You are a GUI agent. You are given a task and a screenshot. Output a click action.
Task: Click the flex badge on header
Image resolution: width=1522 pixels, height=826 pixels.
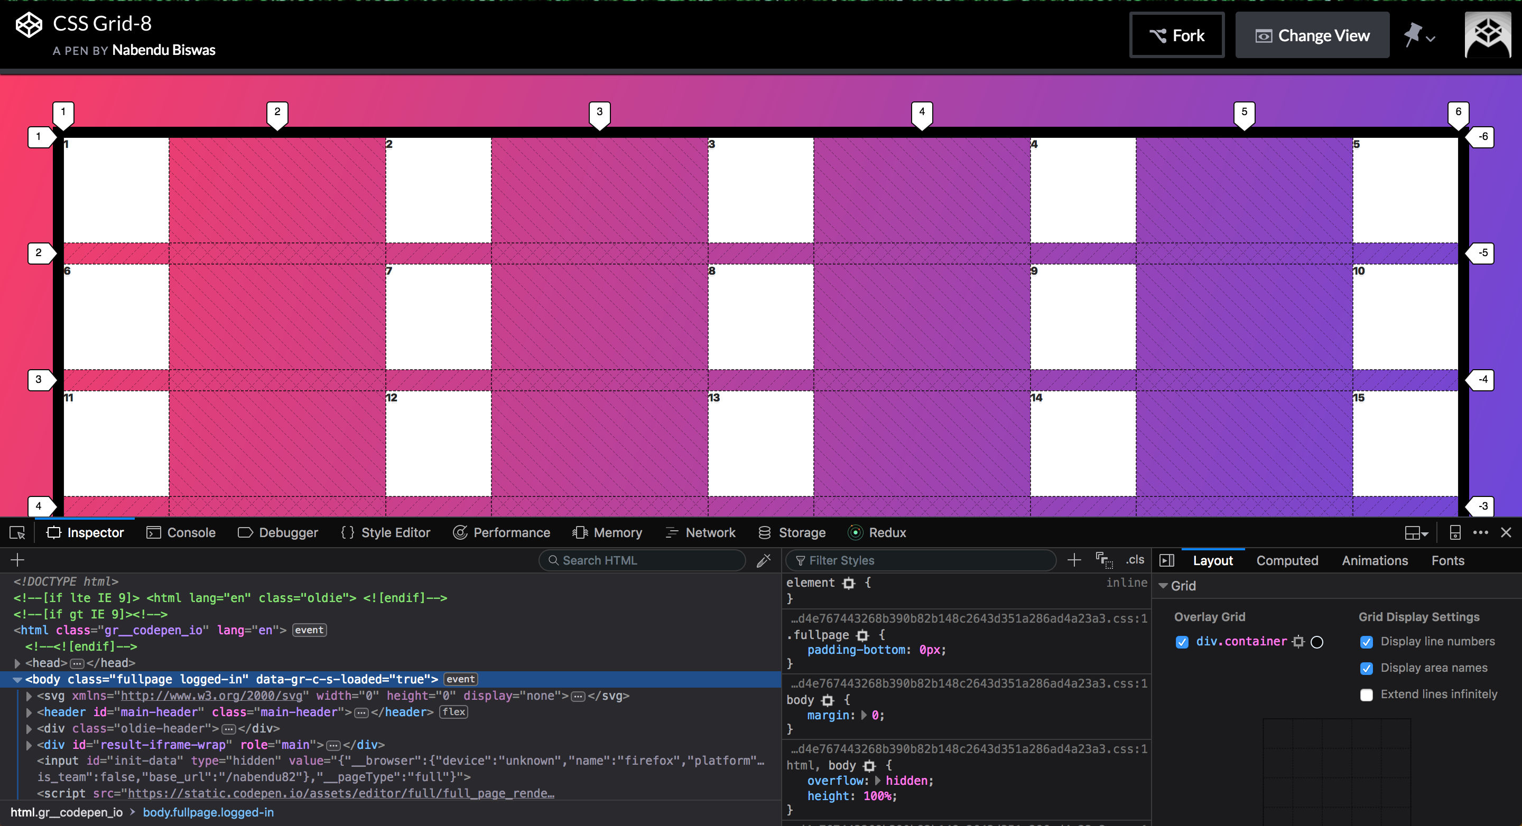(x=454, y=711)
